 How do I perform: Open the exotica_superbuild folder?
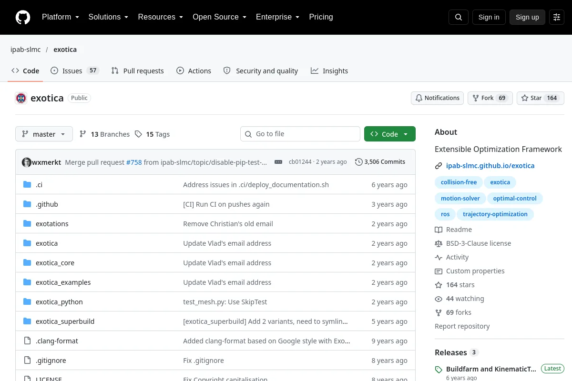coord(65,321)
